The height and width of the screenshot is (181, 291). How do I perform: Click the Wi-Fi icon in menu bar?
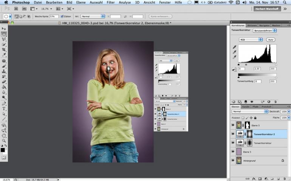click(231, 2)
